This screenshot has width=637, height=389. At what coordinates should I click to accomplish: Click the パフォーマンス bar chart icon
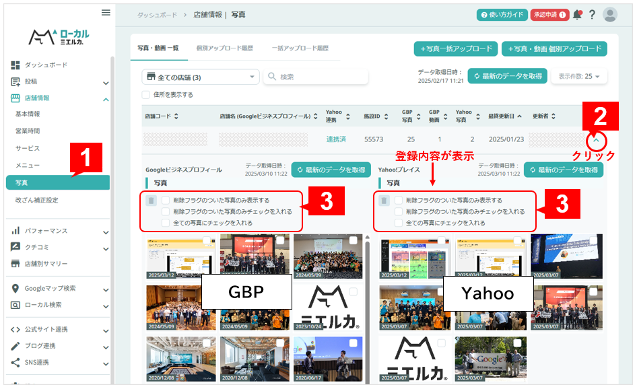(x=15, y=231)
